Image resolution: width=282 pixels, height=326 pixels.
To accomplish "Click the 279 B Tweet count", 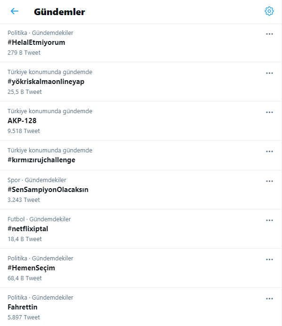I will [x=24, y=52].
